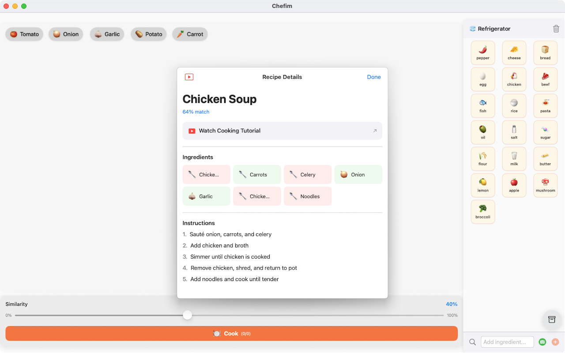
Task: Select the mushroom item in Refrigerator
Action: point(545,185)
